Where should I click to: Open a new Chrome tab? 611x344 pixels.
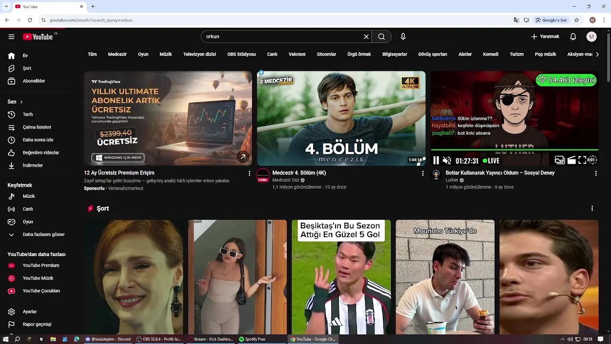[x=93, y=6]
